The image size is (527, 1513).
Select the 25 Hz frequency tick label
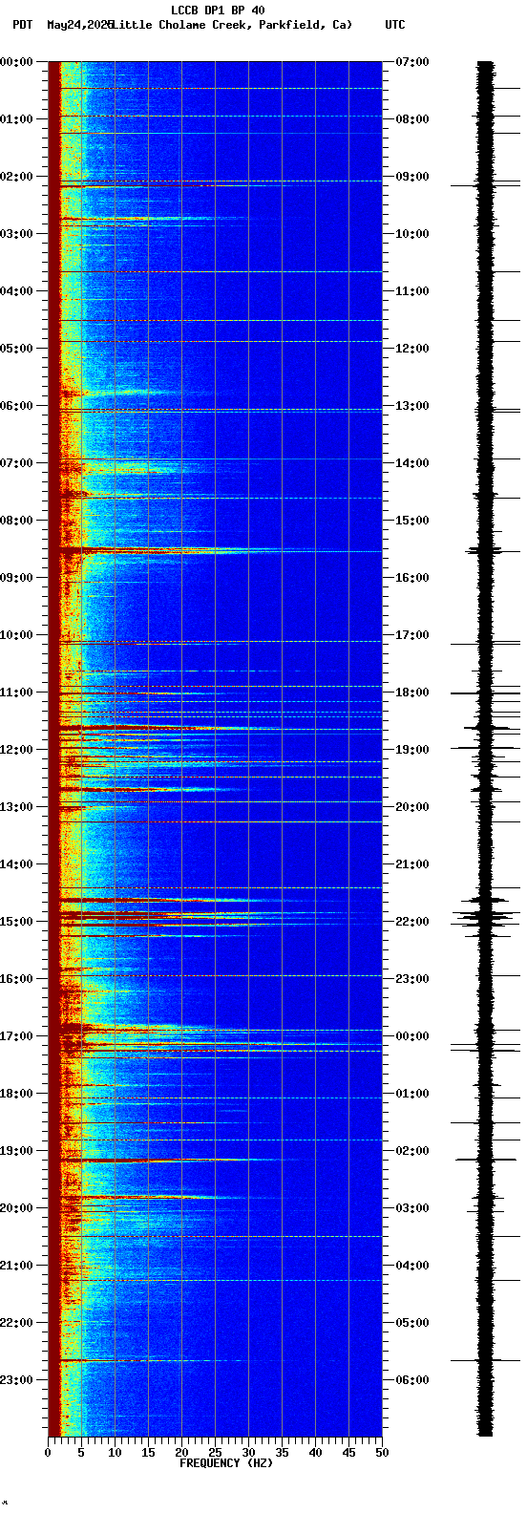tap(215, 1453)
